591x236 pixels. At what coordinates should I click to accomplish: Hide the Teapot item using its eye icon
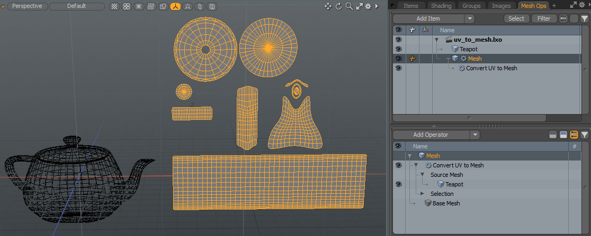pyautogui.click(x=398, y=49)
